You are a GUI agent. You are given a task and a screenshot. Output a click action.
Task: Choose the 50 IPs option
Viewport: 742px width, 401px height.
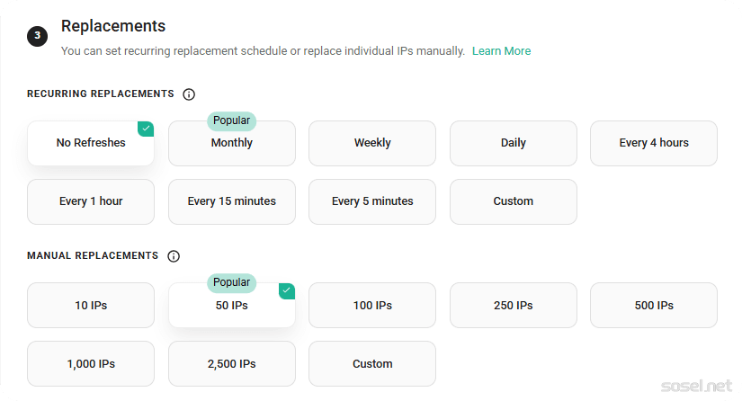(232, 306)
